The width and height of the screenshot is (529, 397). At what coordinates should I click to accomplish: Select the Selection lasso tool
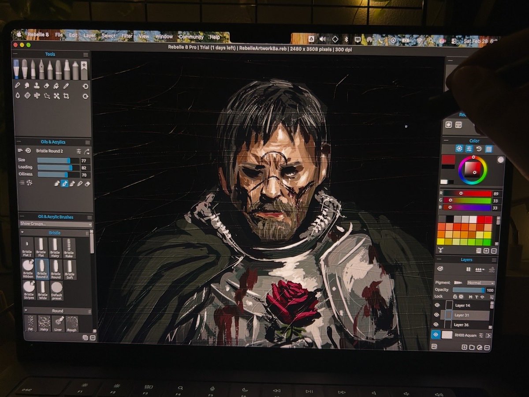tap(47, 96)
